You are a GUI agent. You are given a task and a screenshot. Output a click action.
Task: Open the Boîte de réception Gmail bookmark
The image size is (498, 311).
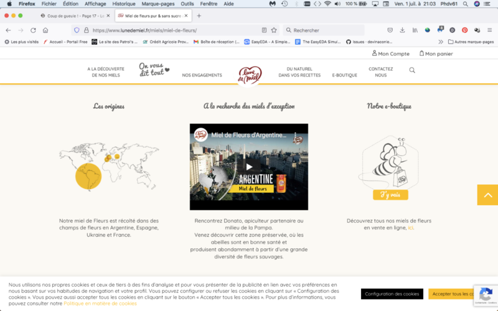coord(217,42)
